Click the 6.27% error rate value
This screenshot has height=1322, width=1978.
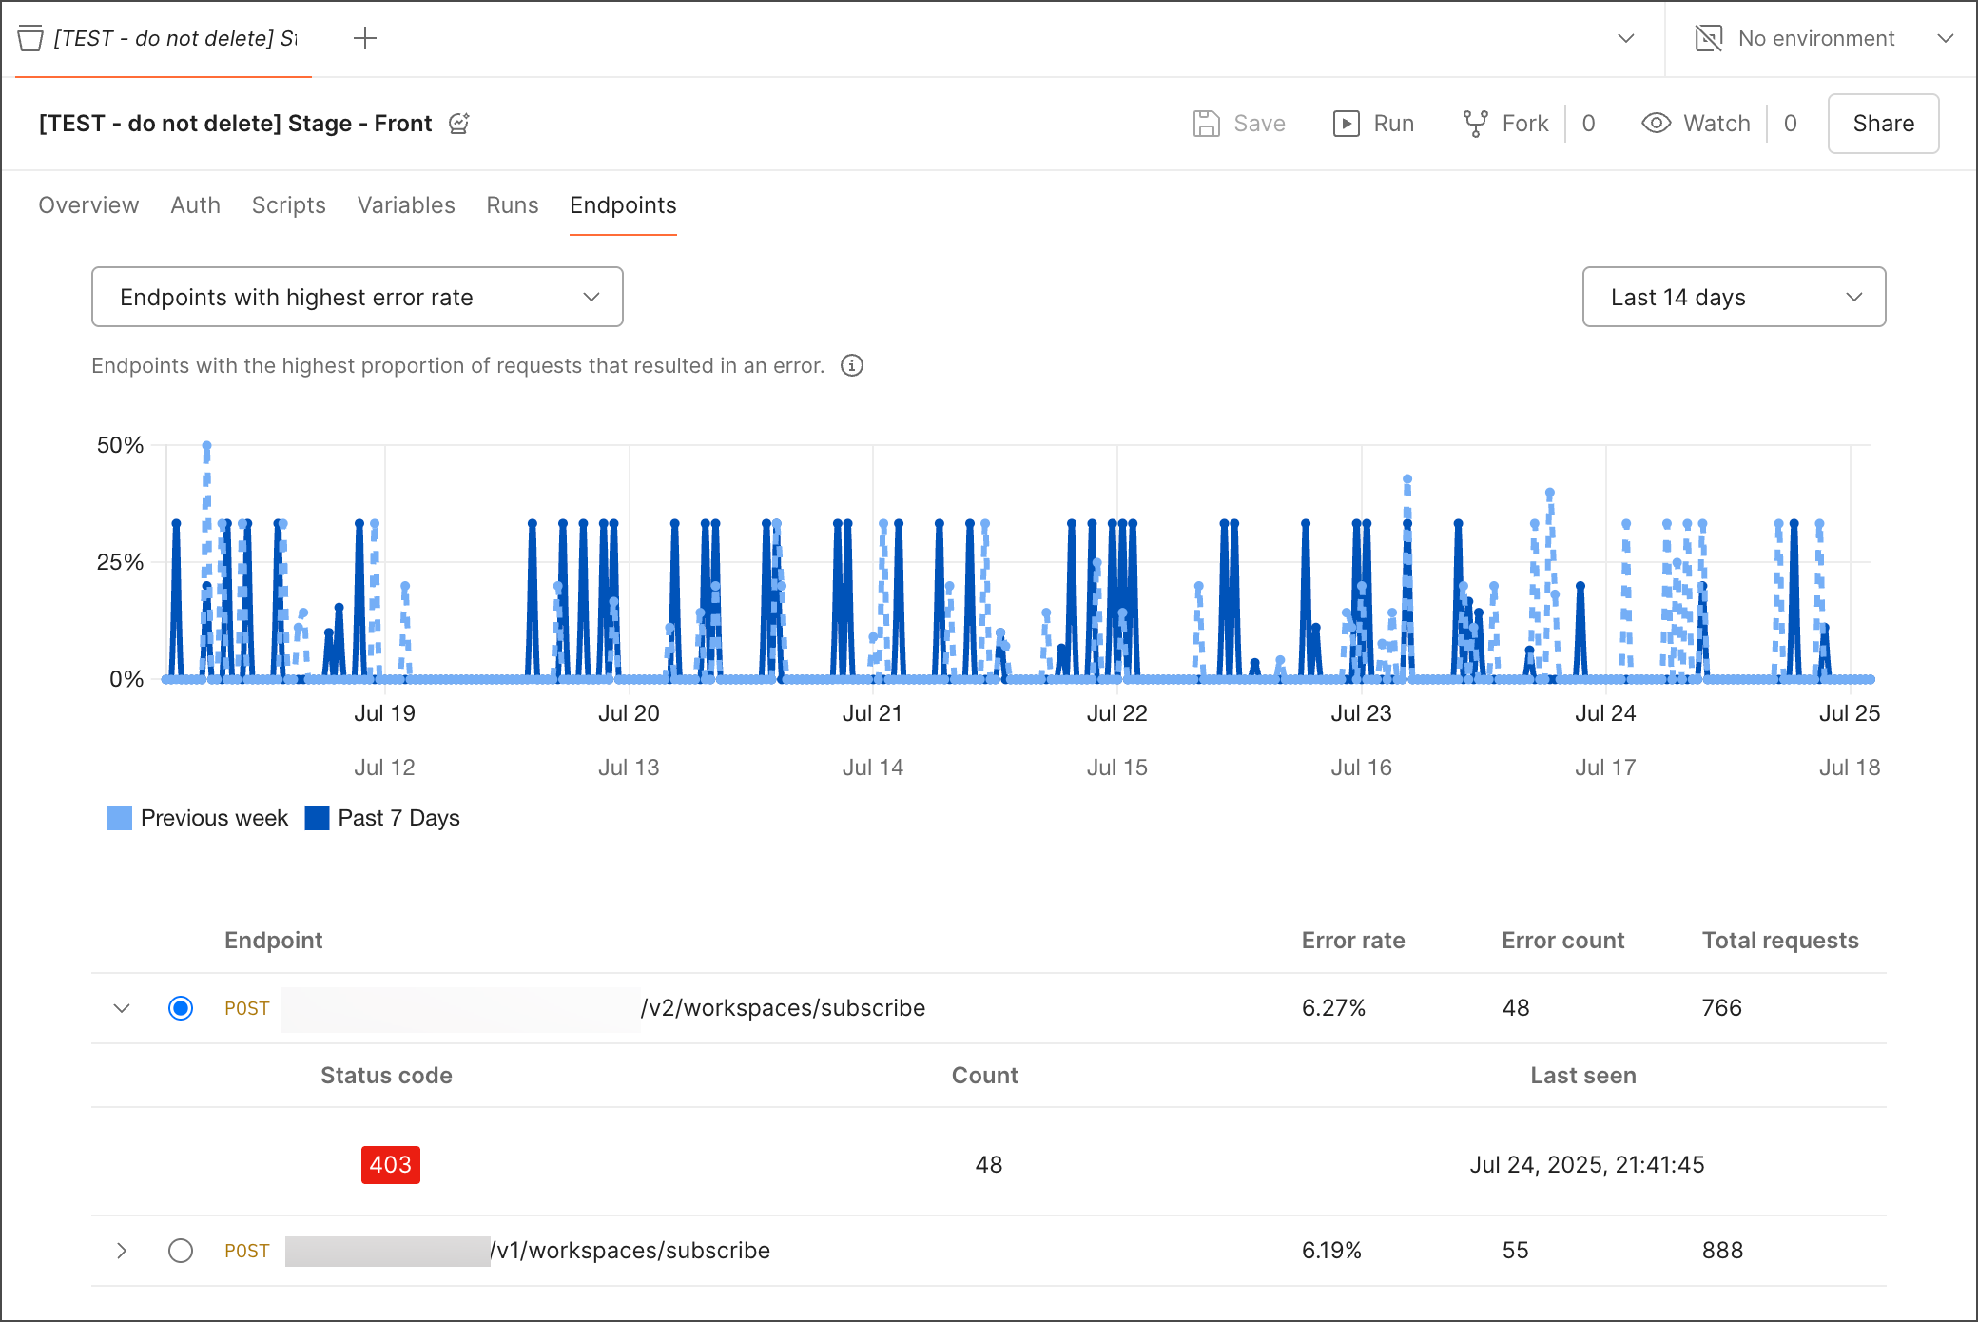tap(1333, 1008)
